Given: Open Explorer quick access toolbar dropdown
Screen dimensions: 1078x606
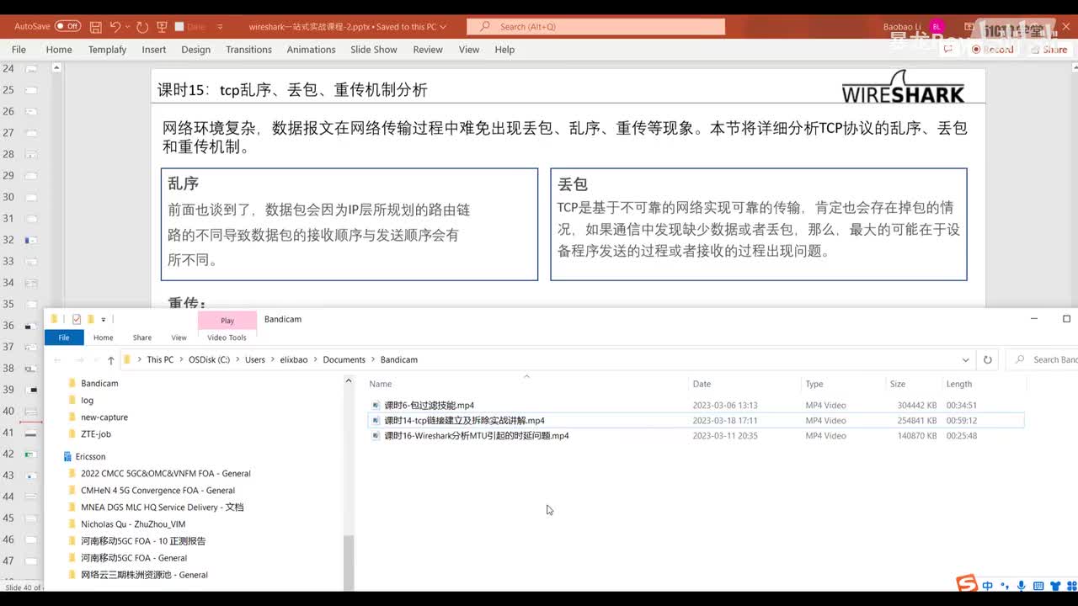Looking at the screenshot, I should (x=104, y=319).
